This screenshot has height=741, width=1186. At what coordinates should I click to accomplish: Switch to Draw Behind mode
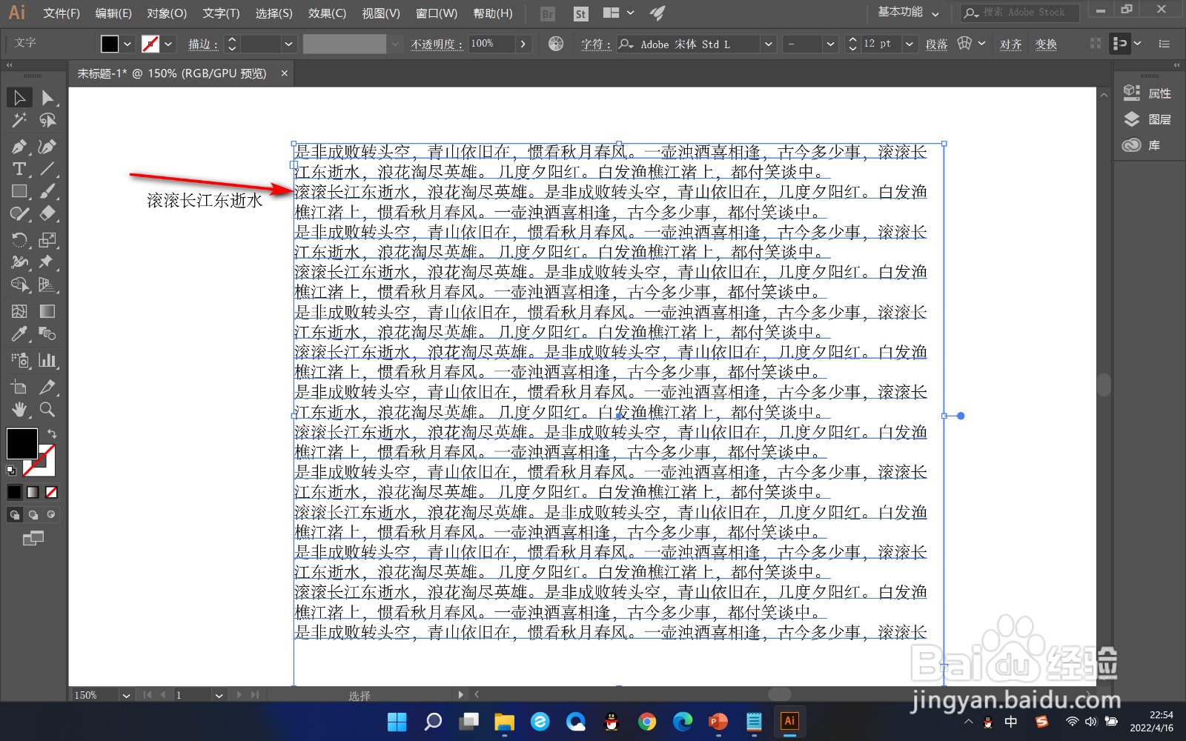[x=33, y=515]
